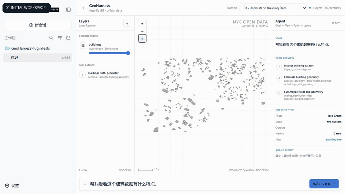Toggle the sidebar collapse icon

tap(68, 10)
